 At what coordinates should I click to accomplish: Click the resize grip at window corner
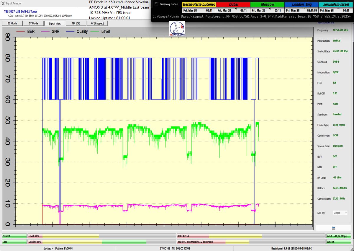coord(352,249)
